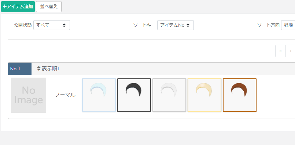Go to first page with double-chevron
Viewport: 295px width, 145px height.
280,51
